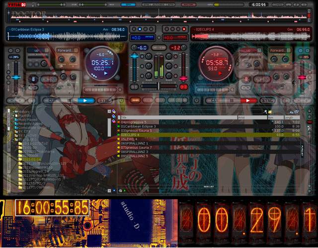Click the crossfader handle

[x=159, y=86]
